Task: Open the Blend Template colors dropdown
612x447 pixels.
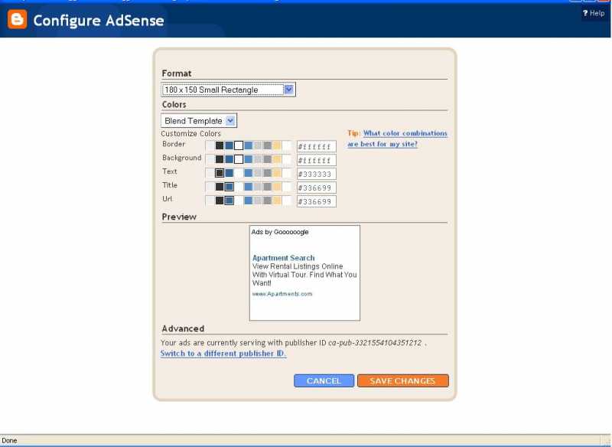Action: [x=197, y=120]
